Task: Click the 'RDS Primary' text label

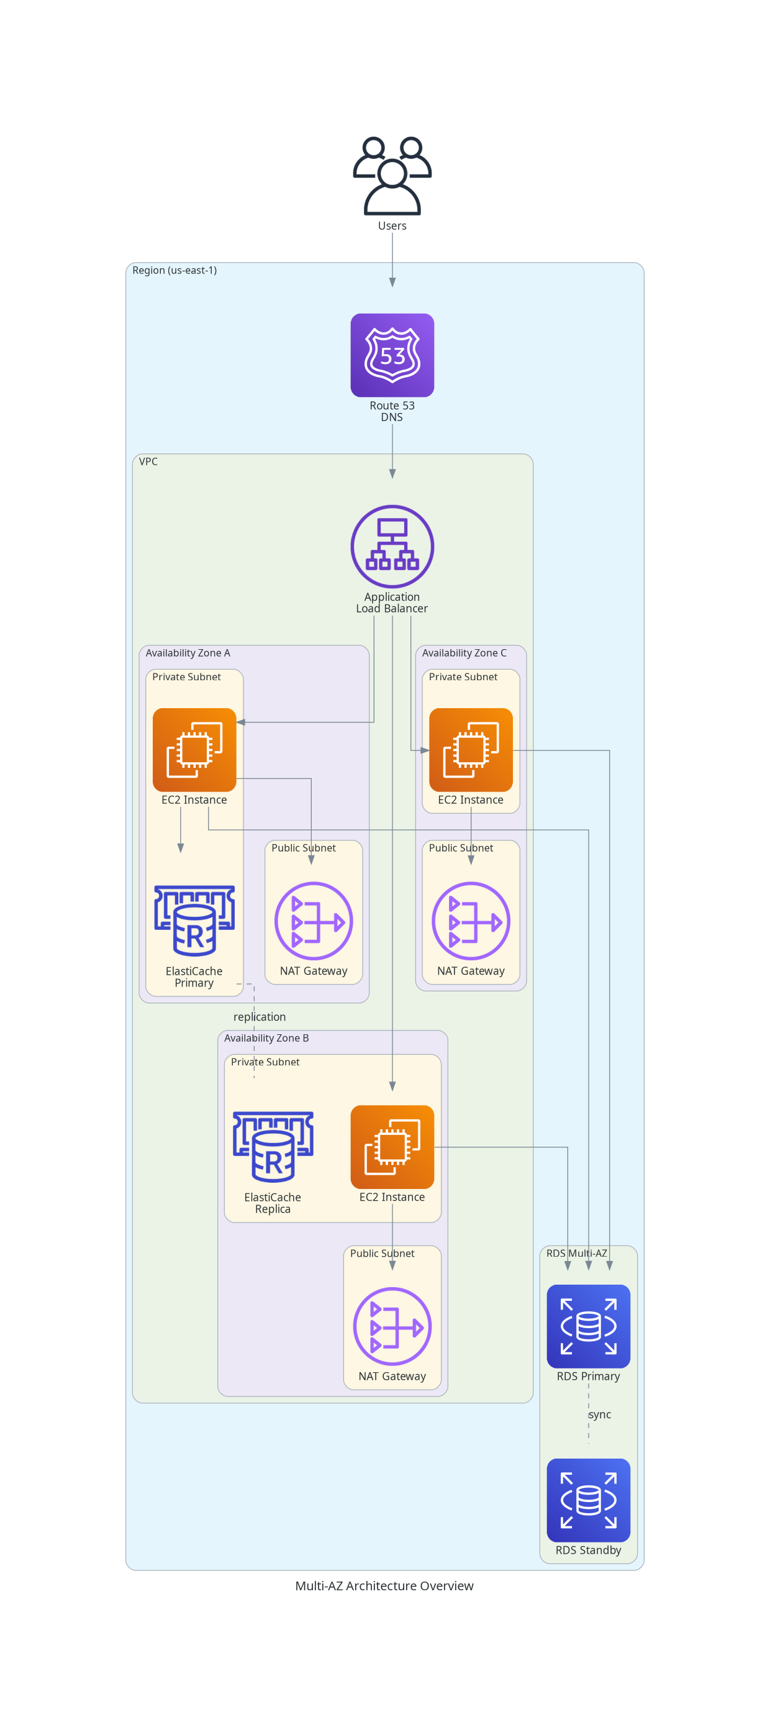Action: [588, 1376]
